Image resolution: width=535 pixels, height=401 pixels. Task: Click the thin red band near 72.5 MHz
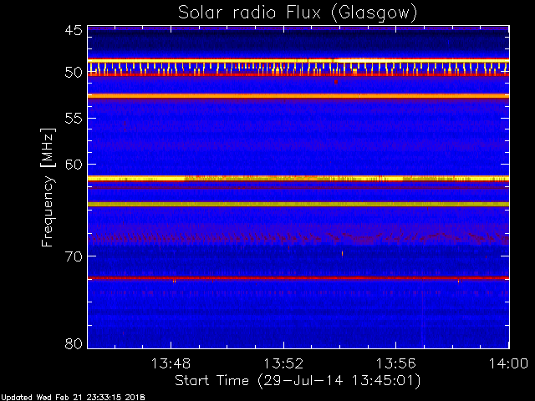tap(298, 277)
